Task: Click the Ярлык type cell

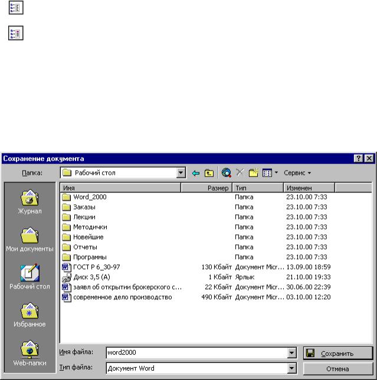Action: point(245,277)
